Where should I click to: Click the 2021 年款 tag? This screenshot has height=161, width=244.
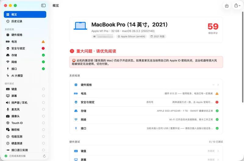click(157, 37)
